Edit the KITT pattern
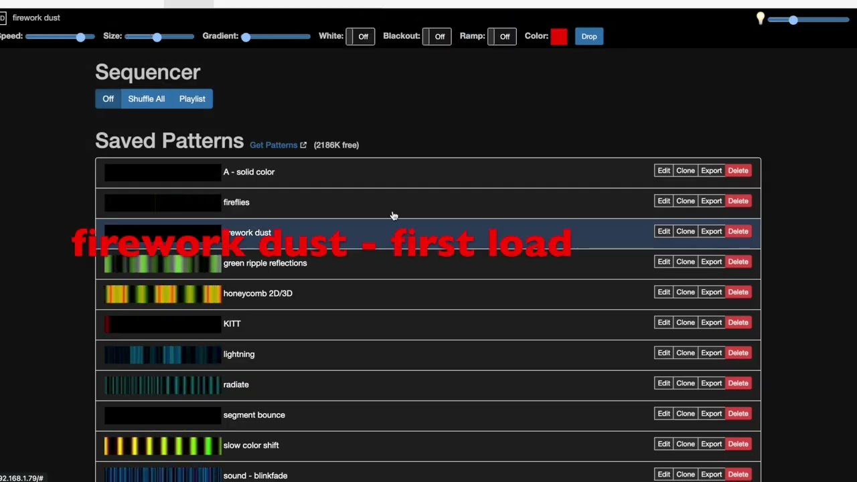Image resolution: width=857 pixels, height=482 pixels. [664, 323]
